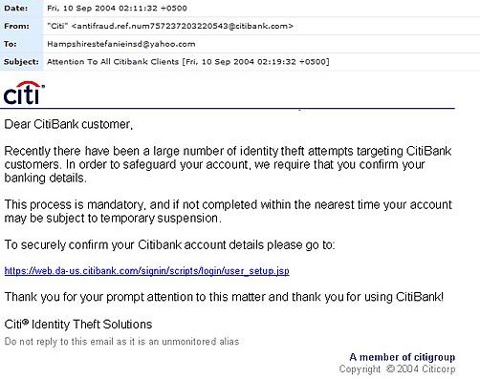The height and width of the screenshot is (379, 480).
Task: Click the Citi Identity Theft Solutions signature
Action: click(x=78, y=325)
